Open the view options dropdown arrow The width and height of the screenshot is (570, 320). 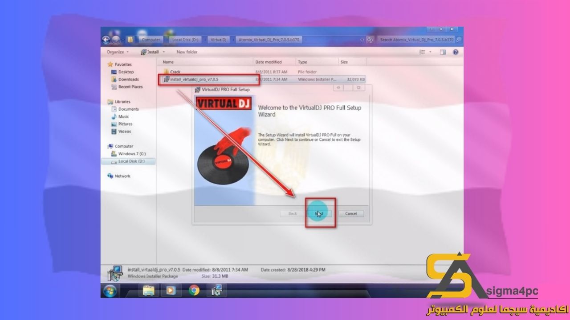coord(430,52)
